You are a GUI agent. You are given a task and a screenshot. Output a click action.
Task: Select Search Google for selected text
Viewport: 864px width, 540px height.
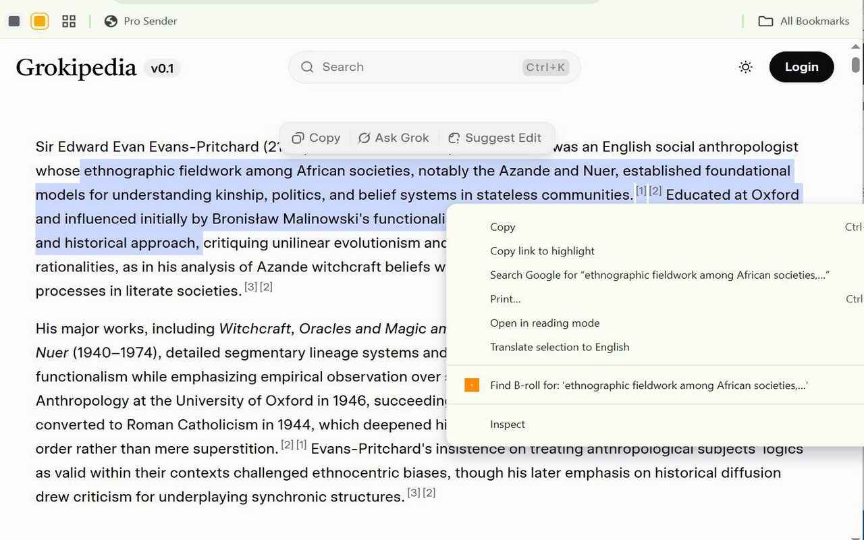pos(659,275)
